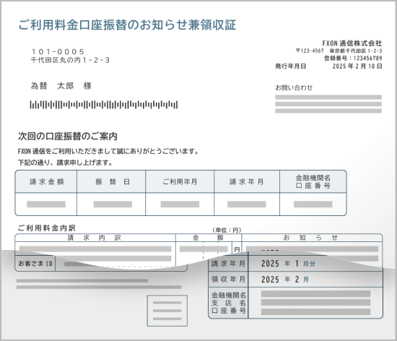Viewport: 397px width, 341px height.
Task: Click company address 〒123-4567 東京都千代田区1-2-3
Action: pos(339,51)
